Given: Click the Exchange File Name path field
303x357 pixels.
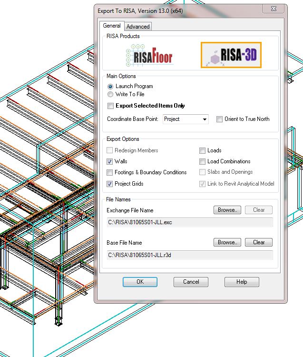Looking at the screenshot, I should point(190,222).
